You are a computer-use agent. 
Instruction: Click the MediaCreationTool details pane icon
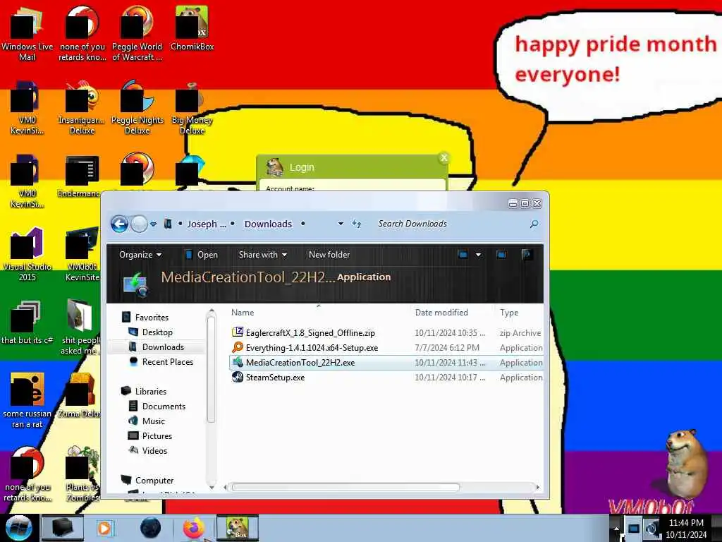pyautogui.click(x=135, y=285)
